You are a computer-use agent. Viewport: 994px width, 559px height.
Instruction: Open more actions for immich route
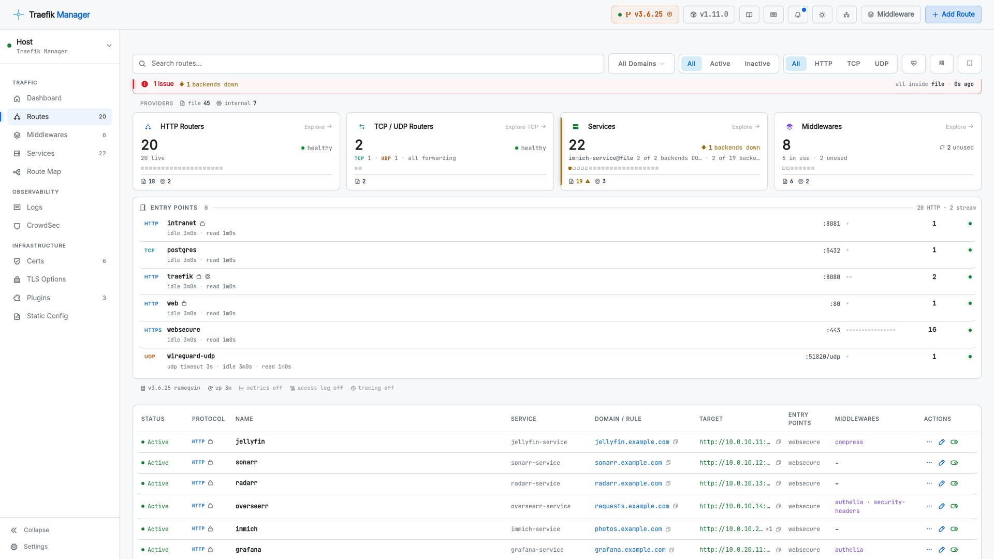click(929, 529)
